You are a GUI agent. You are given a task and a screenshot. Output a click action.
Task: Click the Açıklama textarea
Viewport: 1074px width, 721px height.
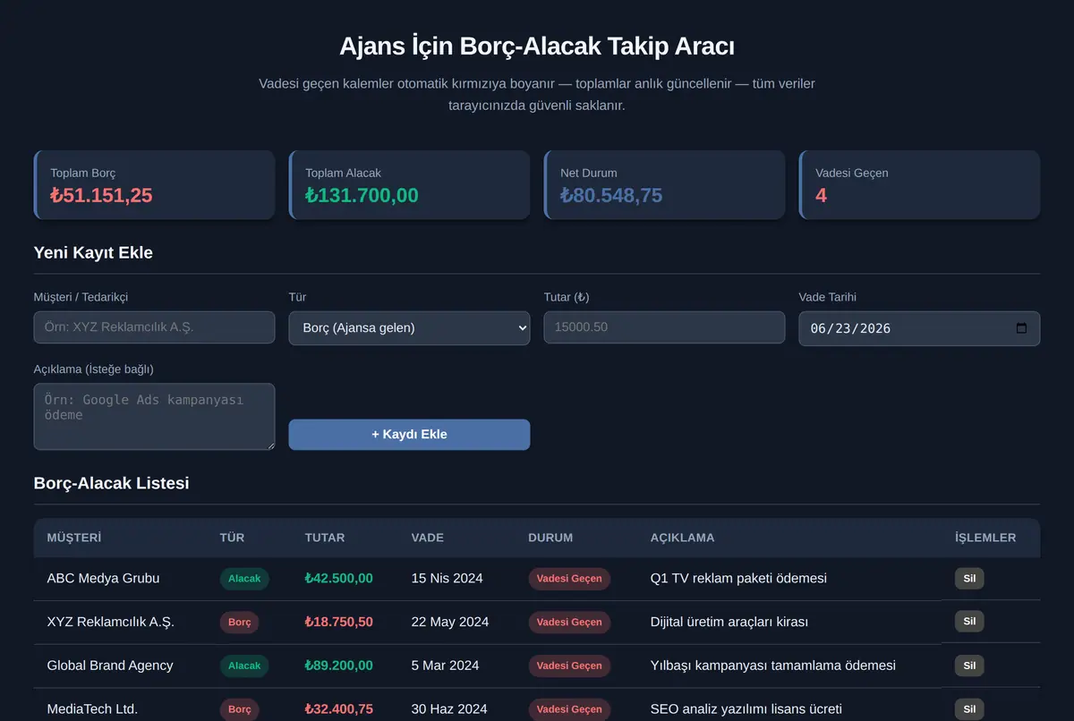(x=154, y=417)
